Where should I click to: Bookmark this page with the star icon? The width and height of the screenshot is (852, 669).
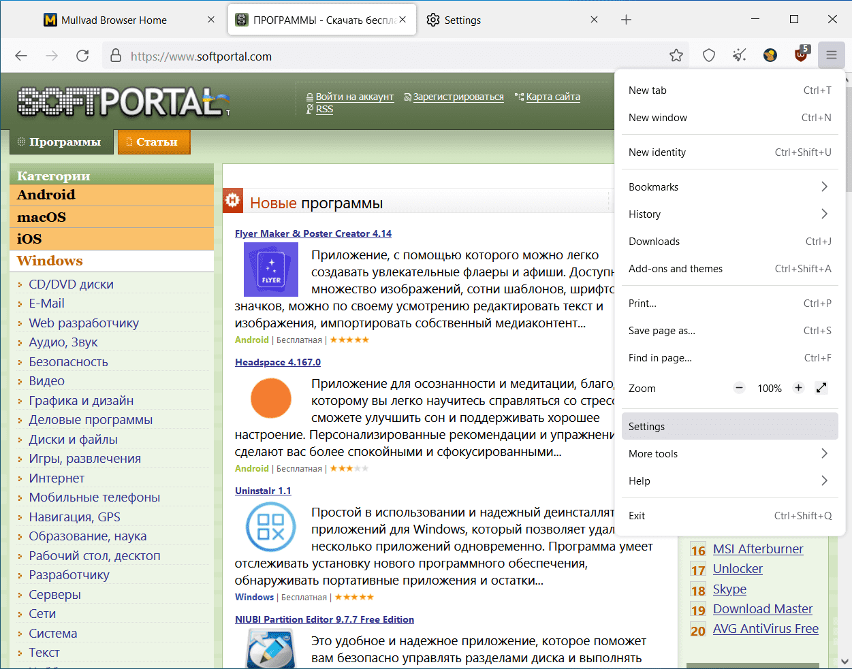click(676, 56)
